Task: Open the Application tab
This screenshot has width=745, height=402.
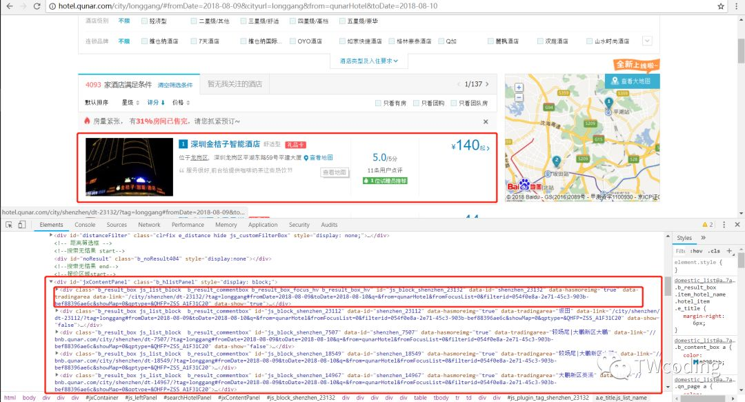Action: [x=263, y=225]
